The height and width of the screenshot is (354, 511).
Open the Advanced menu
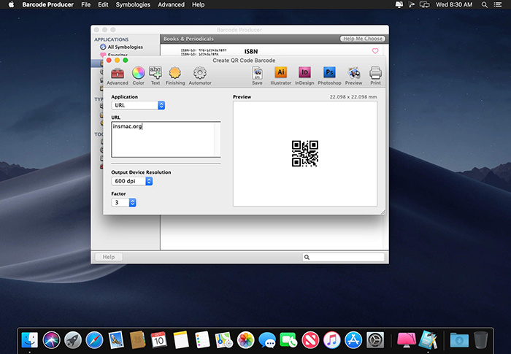click(171, 4)
